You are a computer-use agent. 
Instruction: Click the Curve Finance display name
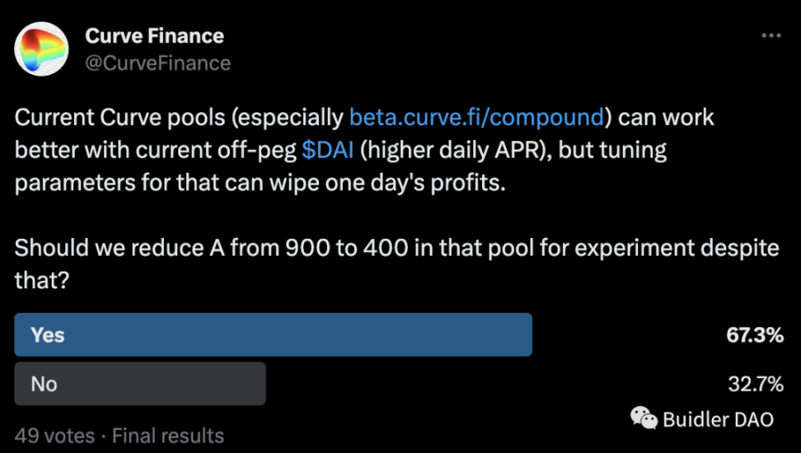154,35
